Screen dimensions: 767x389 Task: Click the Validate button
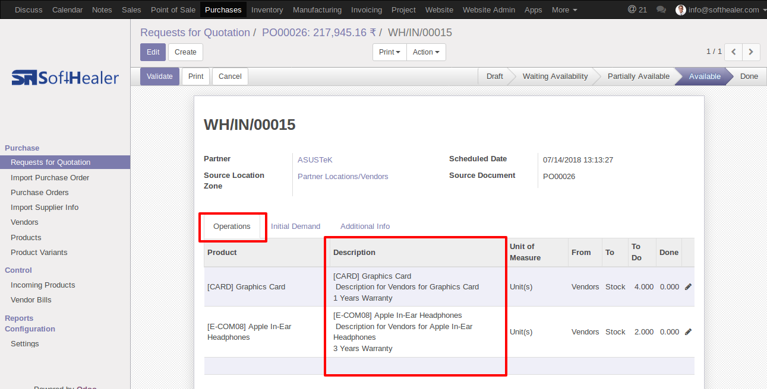[x=160, y=76]
